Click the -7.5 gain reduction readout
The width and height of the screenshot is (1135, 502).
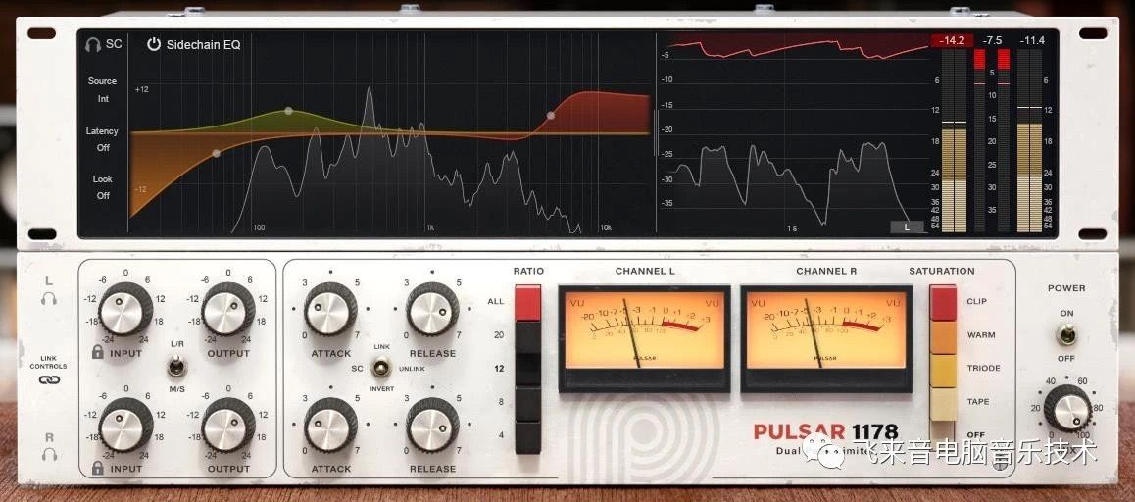(x=993, y=40)
